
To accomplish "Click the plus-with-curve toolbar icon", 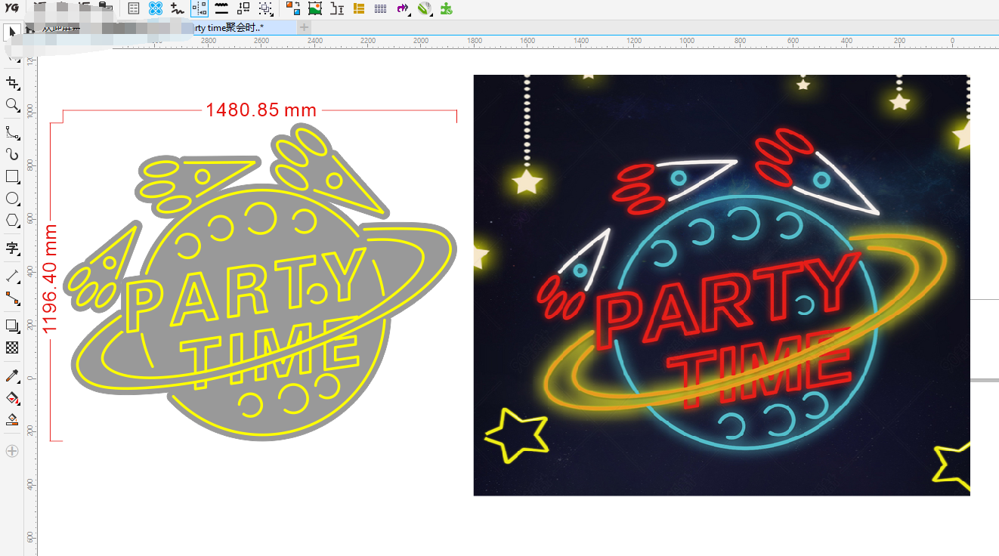I will click(x=178, y=8).
